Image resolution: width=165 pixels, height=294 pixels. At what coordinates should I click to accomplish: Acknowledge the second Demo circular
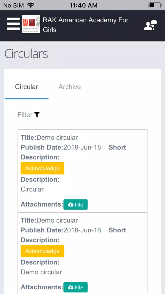click(x=42, y=251)
